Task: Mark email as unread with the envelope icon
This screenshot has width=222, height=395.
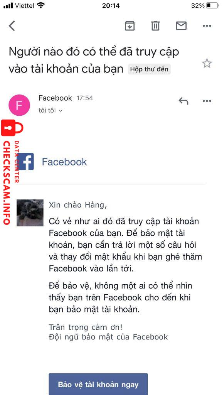Action: pyautogui.click(x=181, y=26)
